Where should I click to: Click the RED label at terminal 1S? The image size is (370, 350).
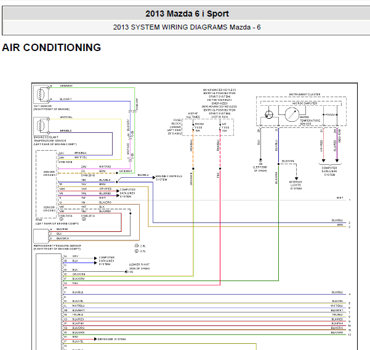tap(75, 337)
